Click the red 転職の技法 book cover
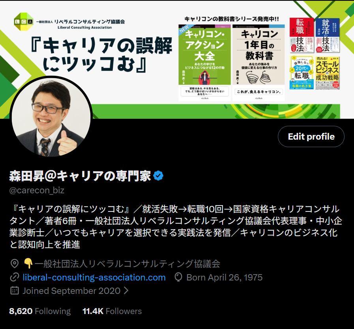The image size is (354, 329). [x=302, y=36]
